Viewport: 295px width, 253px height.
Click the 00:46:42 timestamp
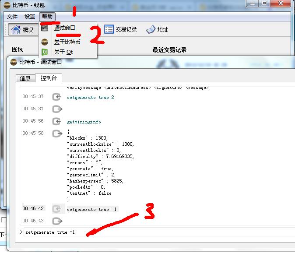coord(33,208)
